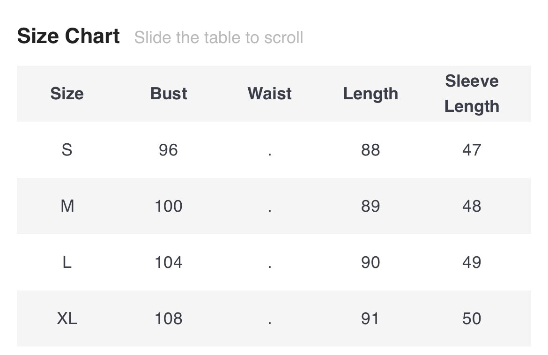The height and width of the screenshot is (355, 548).
Task: Click the sleeve length value 47
Action: [x=472, y=150]
